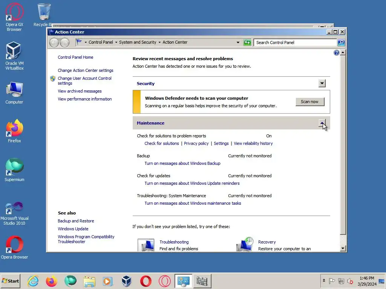386x289 pixels.
Task: Open dropdown arrow before System and Security
Action: (x=116, y=42)
